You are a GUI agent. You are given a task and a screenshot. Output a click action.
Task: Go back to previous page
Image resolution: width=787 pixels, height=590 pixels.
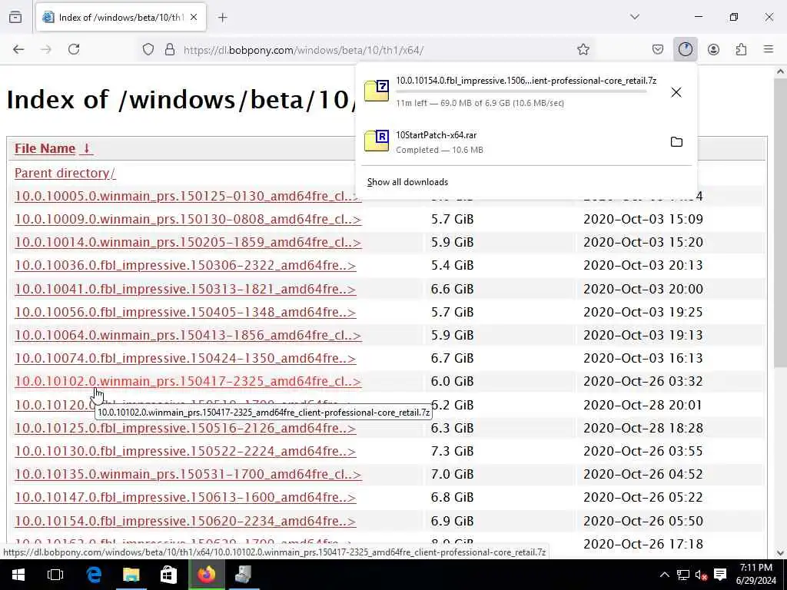click(18, 49)
